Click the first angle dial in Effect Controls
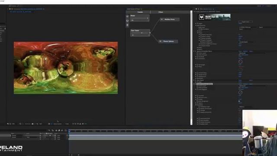The width and height of the screenshot is (277, 156). pyautogui.click(x=240, y=62)
